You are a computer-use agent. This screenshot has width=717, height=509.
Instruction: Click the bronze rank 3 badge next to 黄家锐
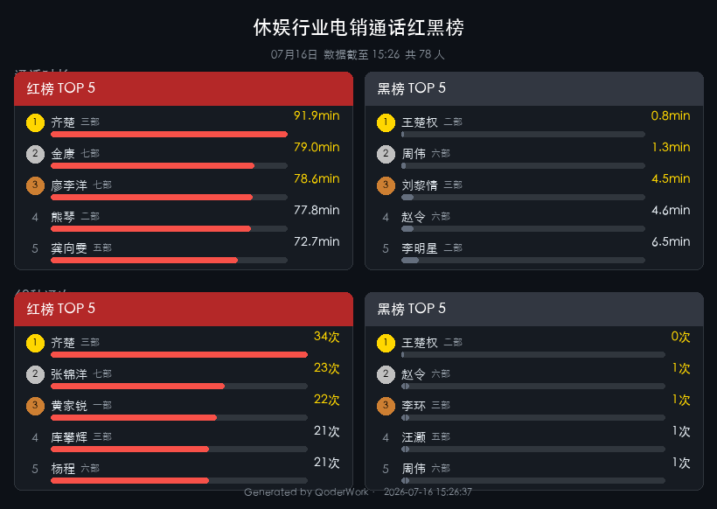(35, 406)
